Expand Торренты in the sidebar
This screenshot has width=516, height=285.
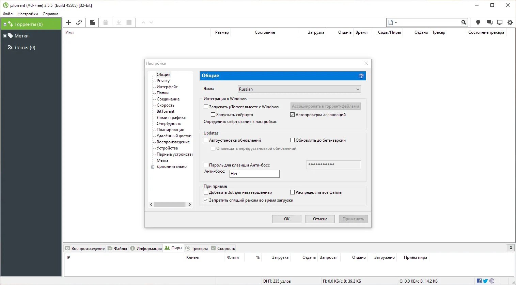(5, 25)
